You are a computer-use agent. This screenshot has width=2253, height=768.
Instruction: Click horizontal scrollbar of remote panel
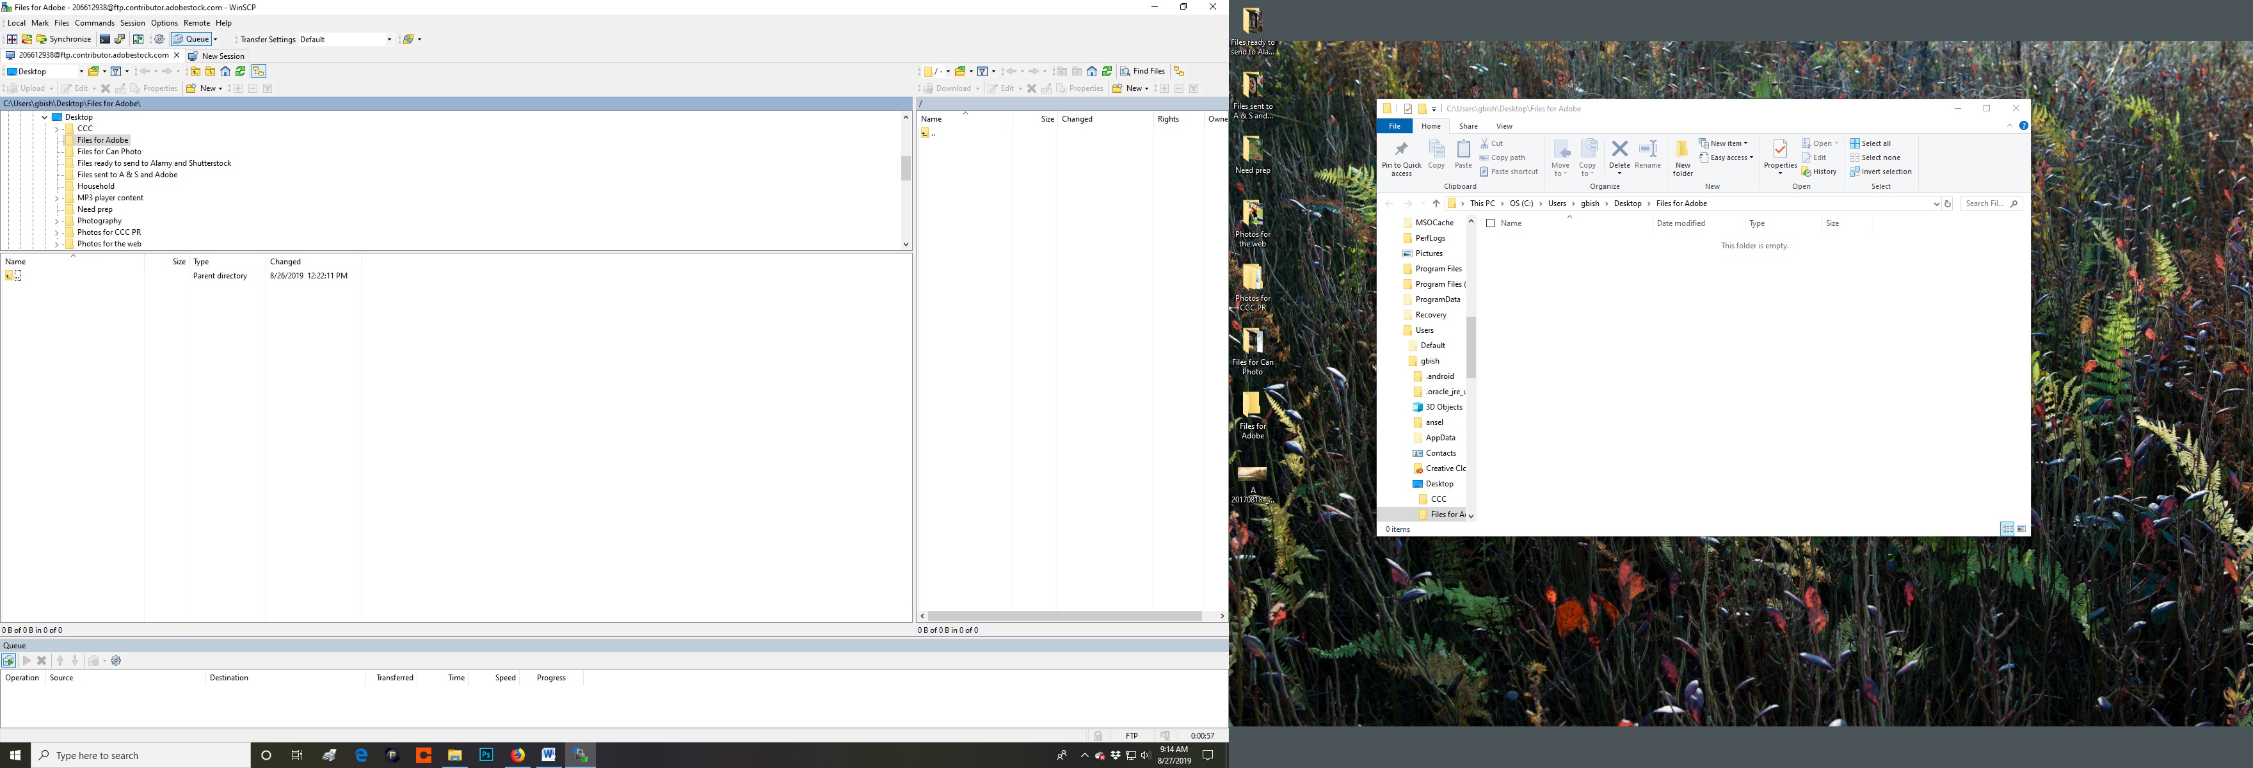pos(1064,617)
